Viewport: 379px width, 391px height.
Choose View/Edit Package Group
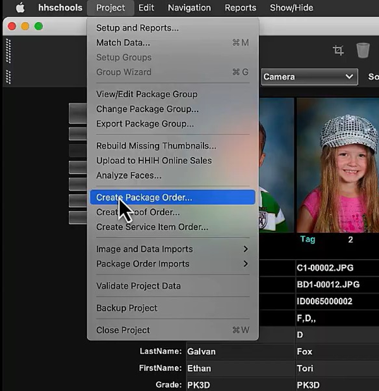[172, 94]
